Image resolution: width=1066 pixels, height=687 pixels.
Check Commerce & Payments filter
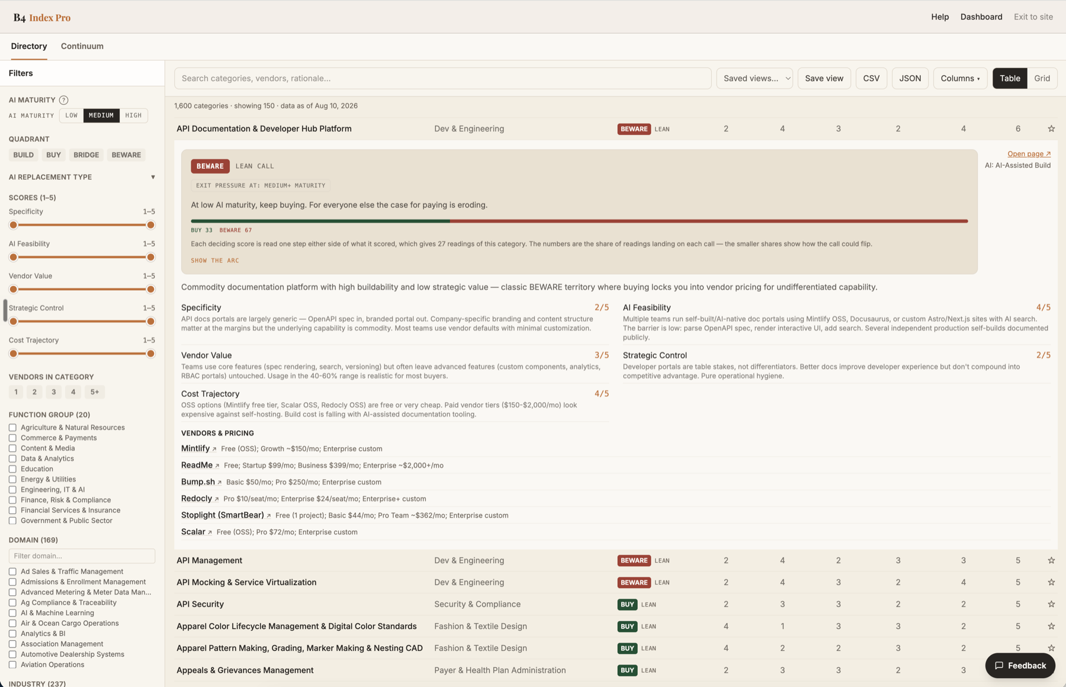pos(12,438)
